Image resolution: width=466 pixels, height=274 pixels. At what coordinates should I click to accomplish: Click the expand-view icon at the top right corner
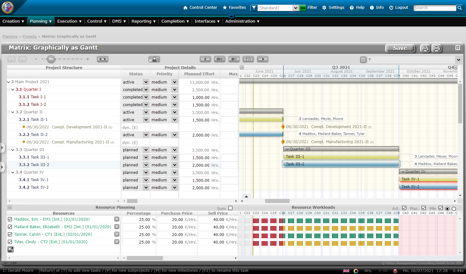(x=458, y=48)
